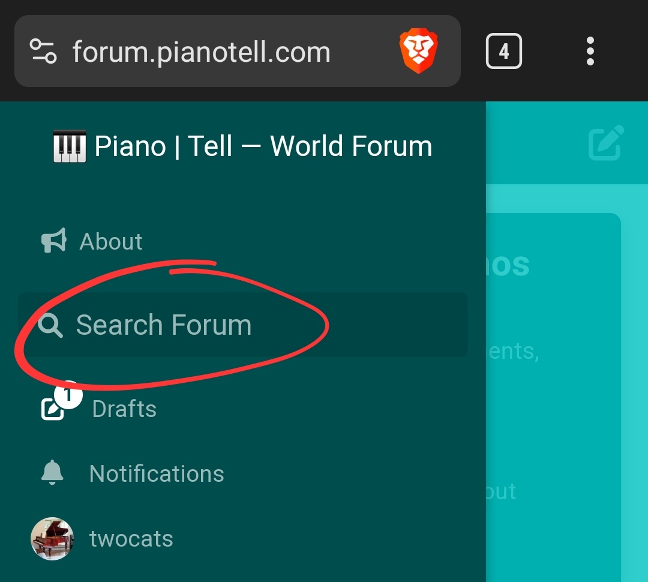Click the Notifications bell icon

click(x=52, y=473)
